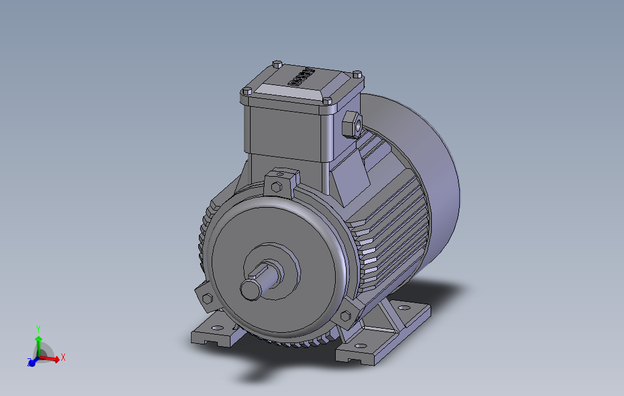Screen dimensions: 624x396
Task: Select the hex bolt on lower-left end-shield lug
Action: 207,299
